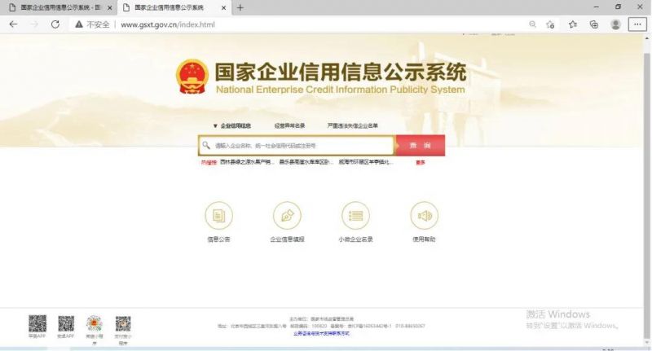Open browser Settings and more menu
Screen dimensions: 652x351
pos(637,24)
